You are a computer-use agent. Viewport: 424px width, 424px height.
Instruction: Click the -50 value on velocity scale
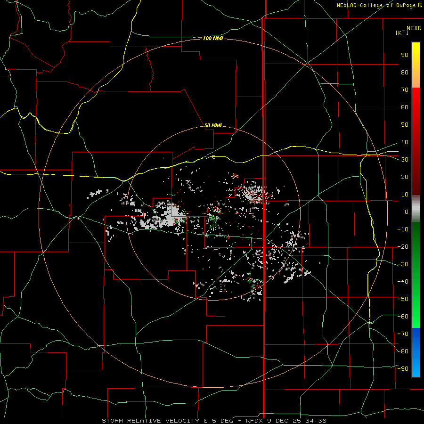[403, 299]
